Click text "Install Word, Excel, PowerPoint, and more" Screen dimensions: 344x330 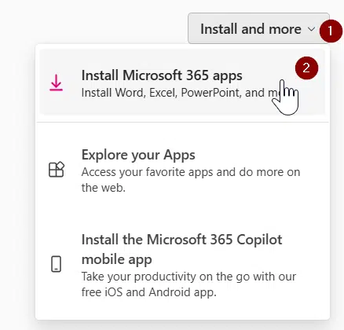(x=181, y=93)
